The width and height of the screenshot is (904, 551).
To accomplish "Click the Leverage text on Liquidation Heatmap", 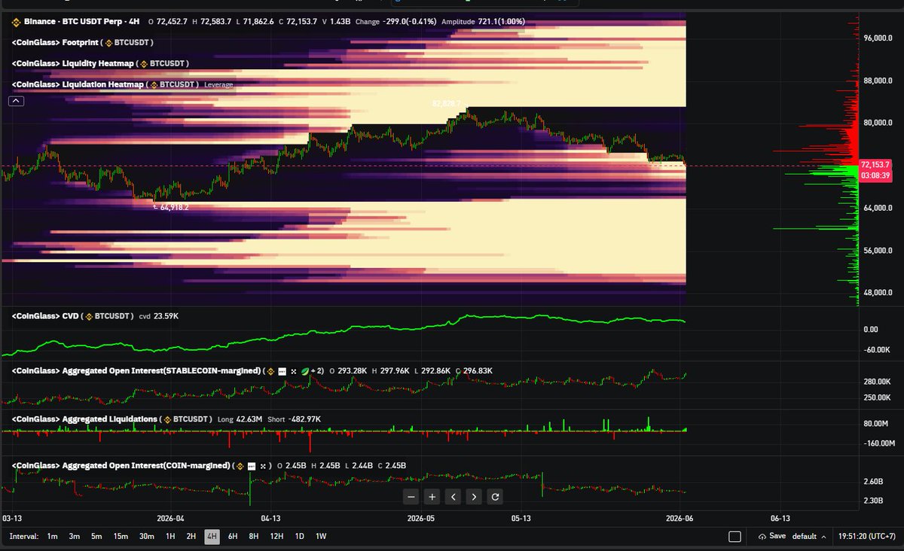I will 218,85.
